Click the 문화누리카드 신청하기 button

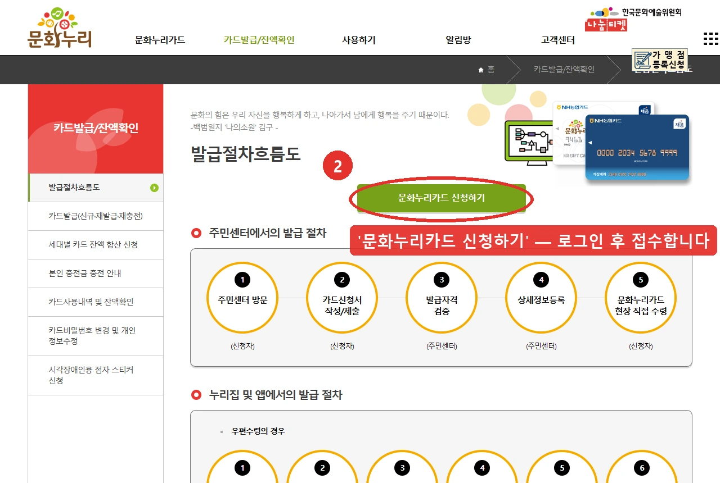coord(442,198)
